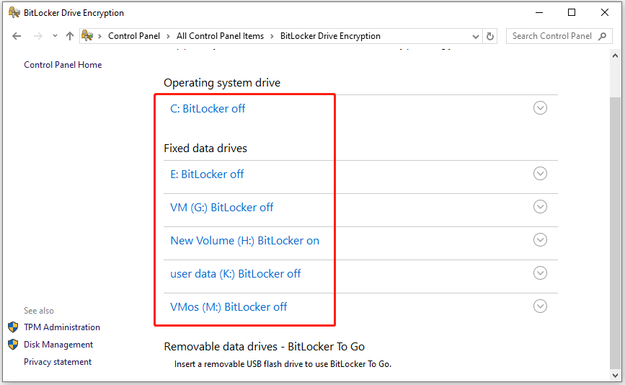Click the Fixed data drives heading
This screenshot has width=625, height=385.
205,149
